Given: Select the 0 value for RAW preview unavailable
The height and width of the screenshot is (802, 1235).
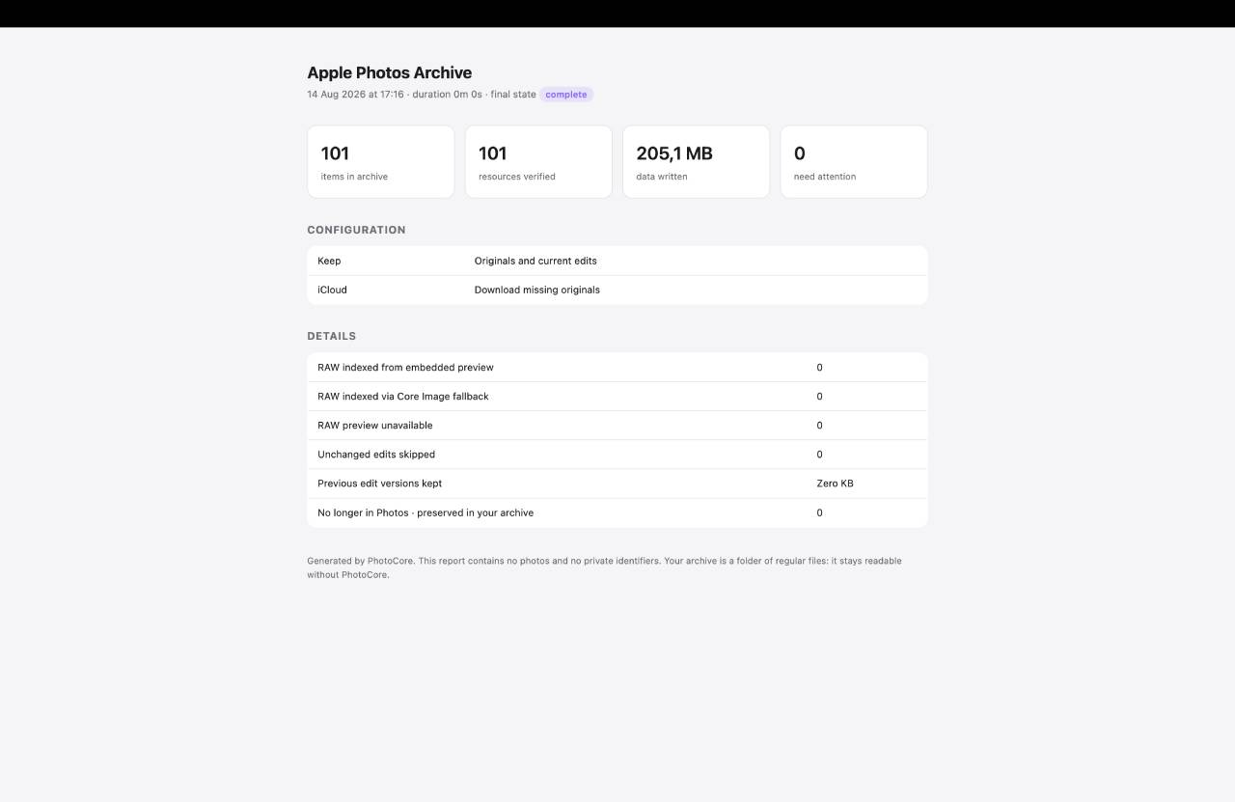Looking at the screenshot, I should click(820, 426).
